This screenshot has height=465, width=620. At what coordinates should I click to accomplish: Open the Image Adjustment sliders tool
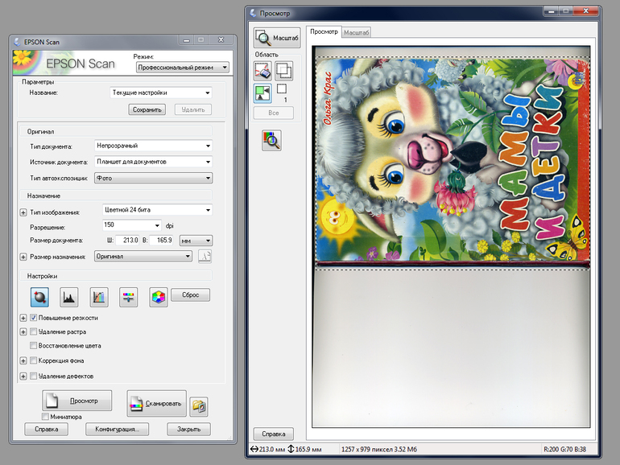pyautogui.click(x=129, y=297)
